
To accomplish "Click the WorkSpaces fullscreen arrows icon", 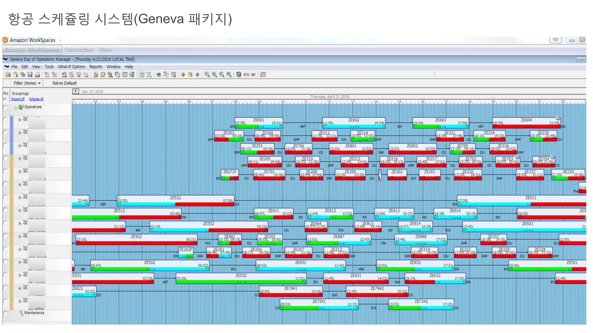I will [x=555, y=40].
